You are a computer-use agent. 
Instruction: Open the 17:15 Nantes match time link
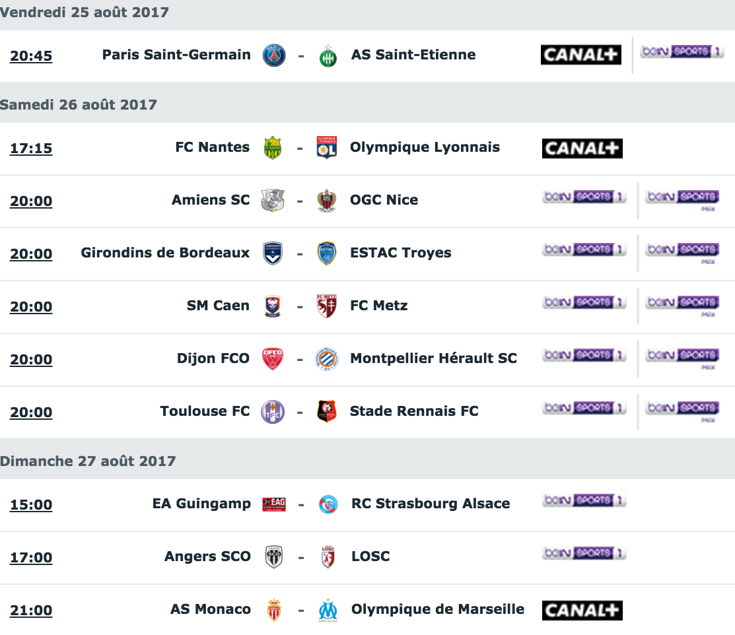click(x=32, y=149)
